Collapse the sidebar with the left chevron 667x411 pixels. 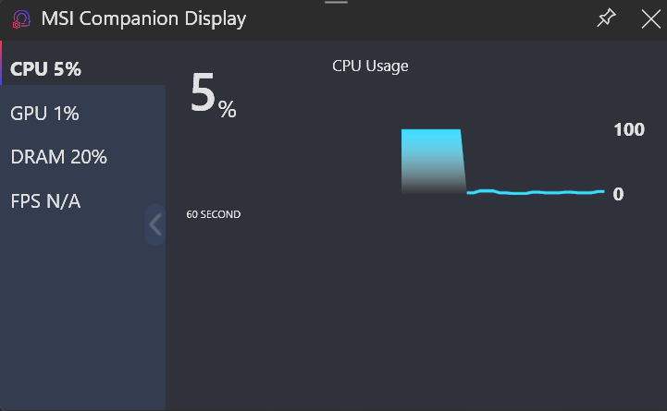click(x=154, y=224)
